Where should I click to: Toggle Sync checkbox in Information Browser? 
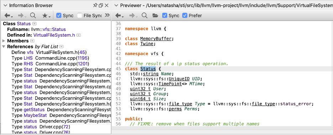coord(59,16)
